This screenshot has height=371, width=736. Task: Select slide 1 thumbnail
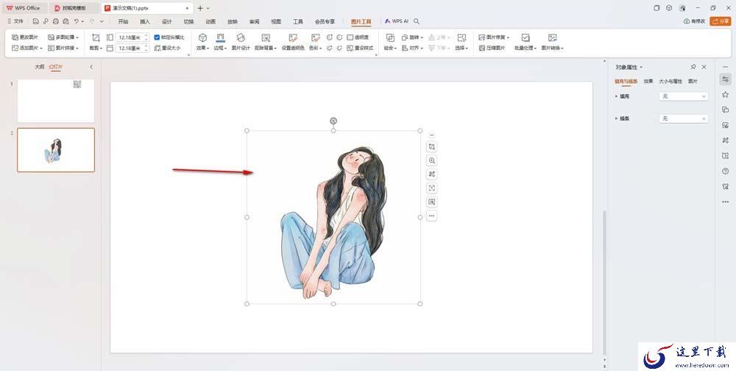[56, 101]
